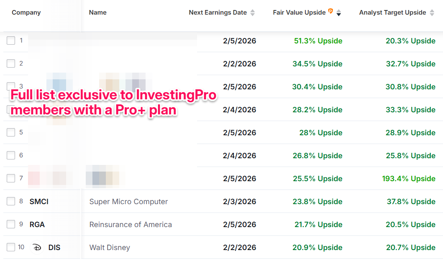Image resolution: width=443 pixels, height=263 pixels.
Task: Tick the SMCI row checkbox
Action: click(11, 201)
